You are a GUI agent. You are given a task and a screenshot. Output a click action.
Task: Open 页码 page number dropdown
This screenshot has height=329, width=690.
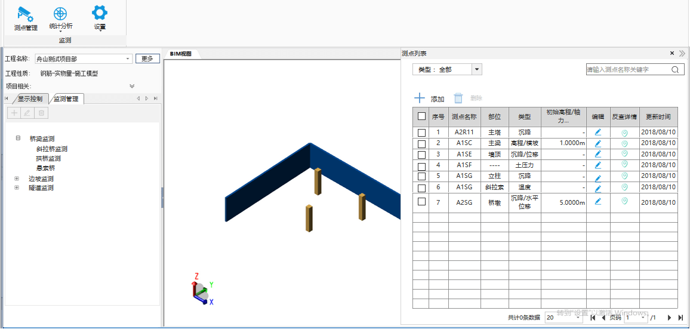pyautogui.click(x=636, y=317)
